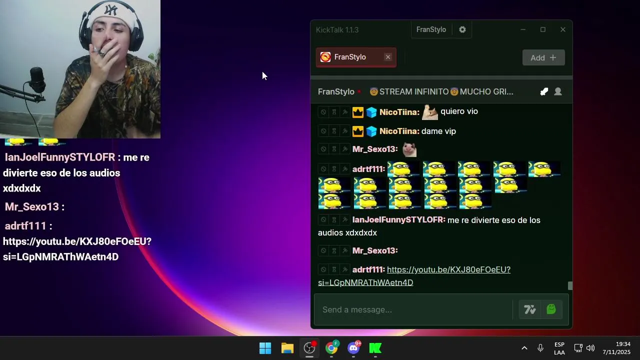Click the chat scrollbar thumb
This screenshot has width=640, height=360.
coord(570,285)
